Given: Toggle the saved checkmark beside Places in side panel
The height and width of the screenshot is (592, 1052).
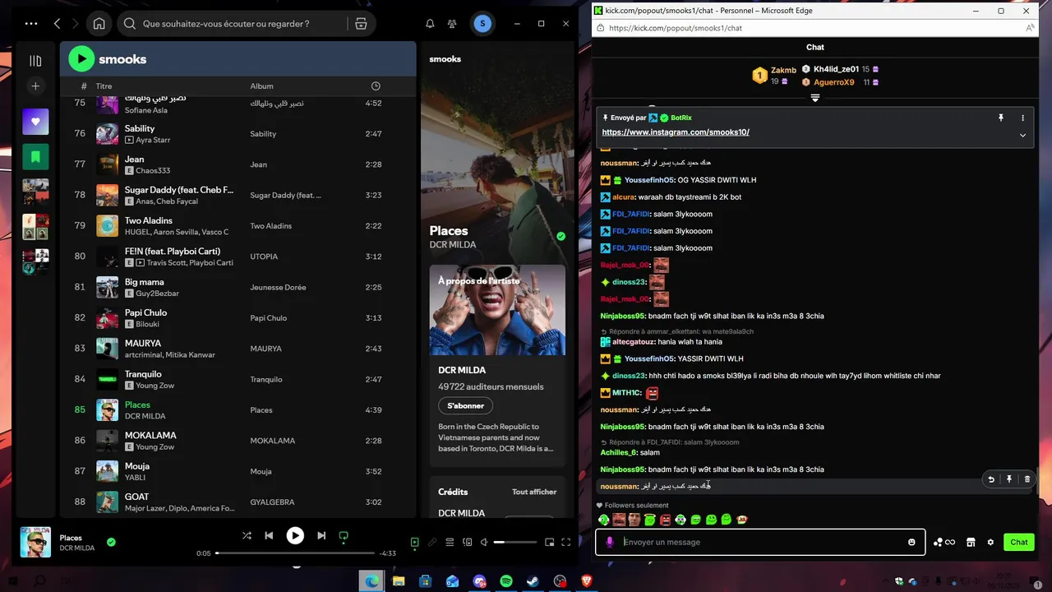Looking at the screenshot, I should pyautogui.click(x=561, y=236).
